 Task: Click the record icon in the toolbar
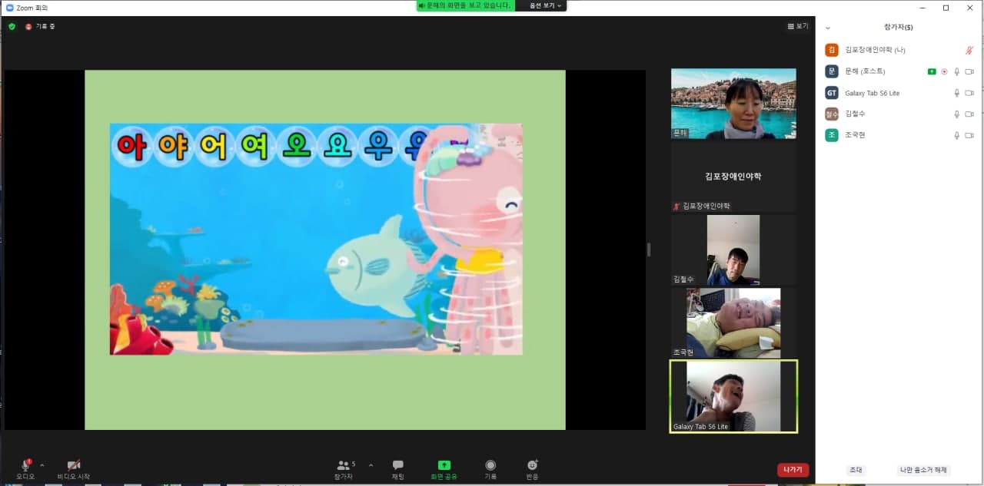pos(490,465)
